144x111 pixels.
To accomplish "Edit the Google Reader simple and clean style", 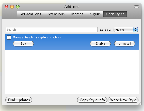I will click(x=24, y=43).
